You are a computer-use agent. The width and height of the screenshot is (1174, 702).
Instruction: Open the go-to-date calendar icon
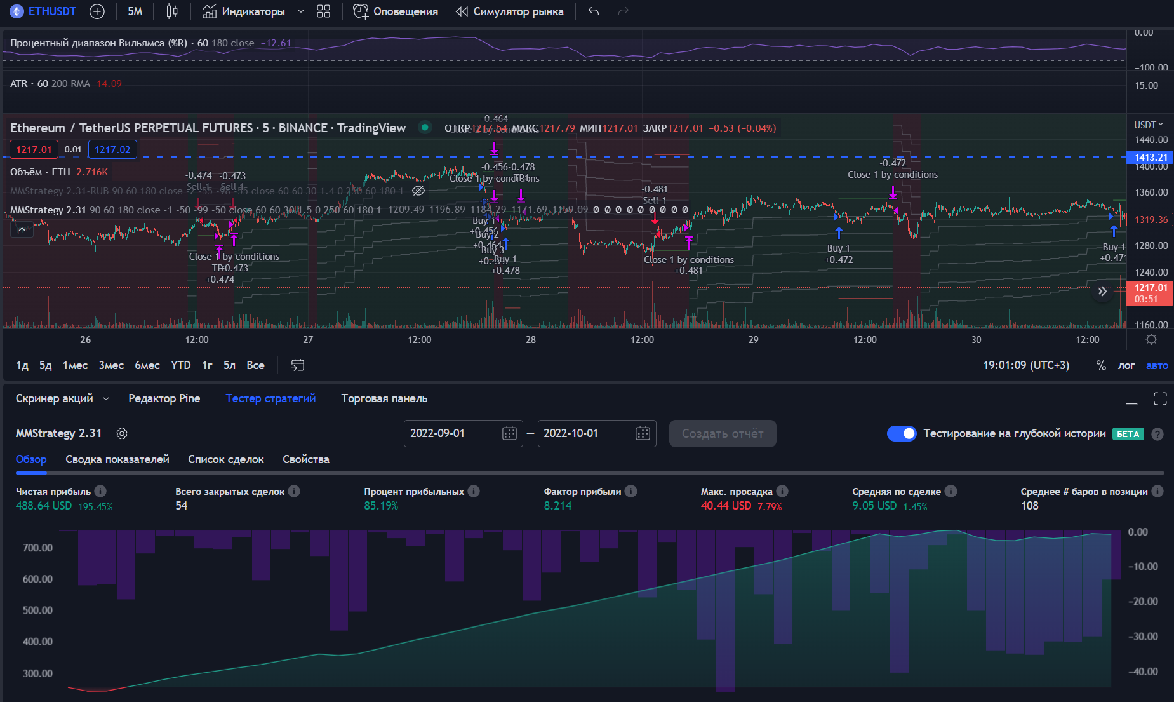click(x=297, y=365)
